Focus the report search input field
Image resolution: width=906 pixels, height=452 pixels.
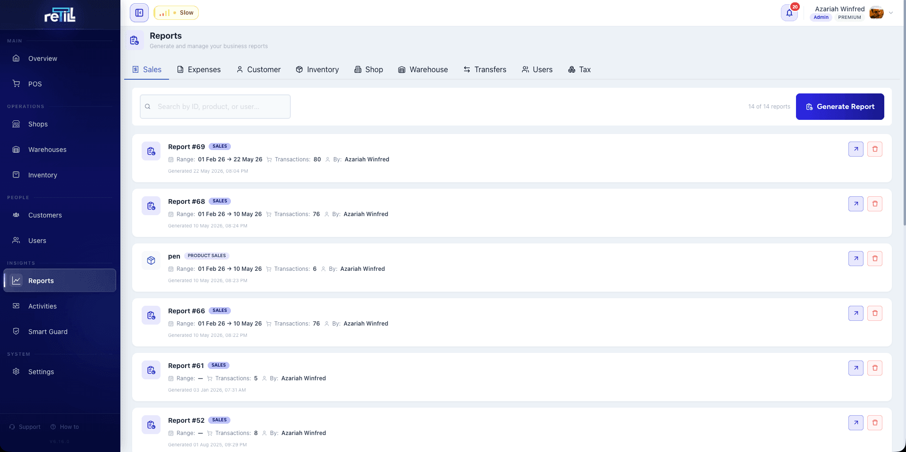click(x=215, y=107)
